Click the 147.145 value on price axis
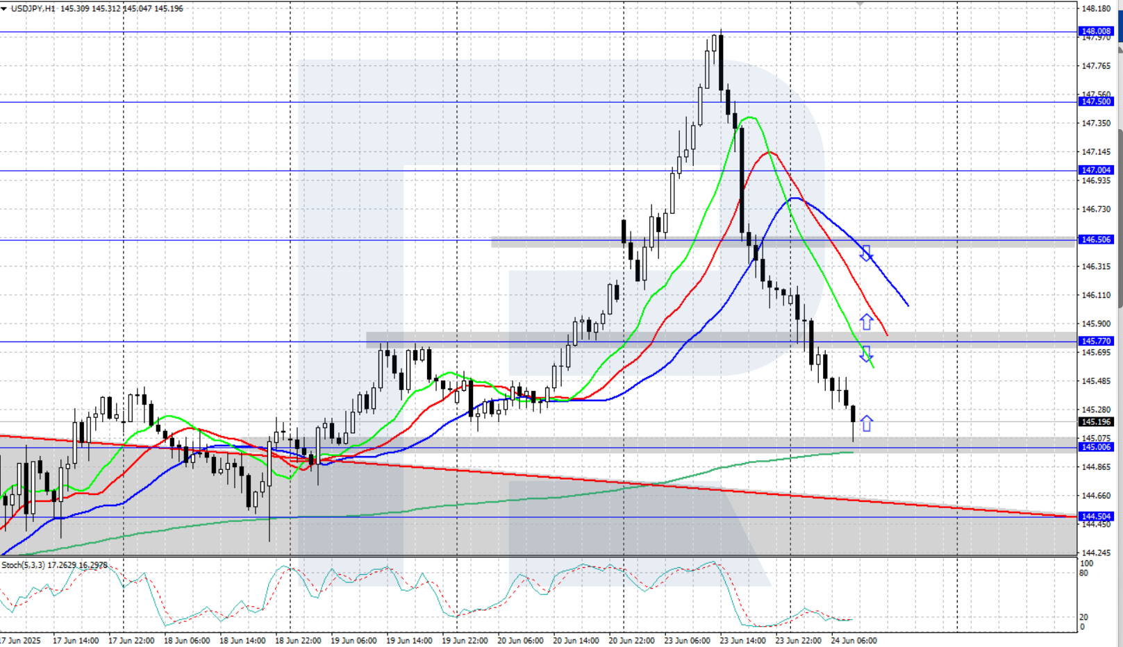This screenshot has width=1123, height=647. tap(1097, 152)
